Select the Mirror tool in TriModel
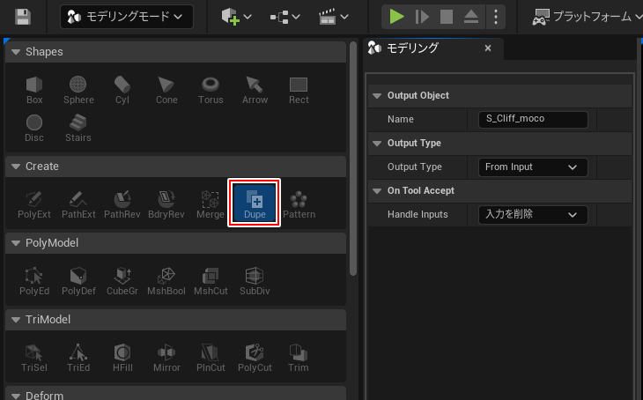This screenshot has height=400, width=643. point(166,357)
